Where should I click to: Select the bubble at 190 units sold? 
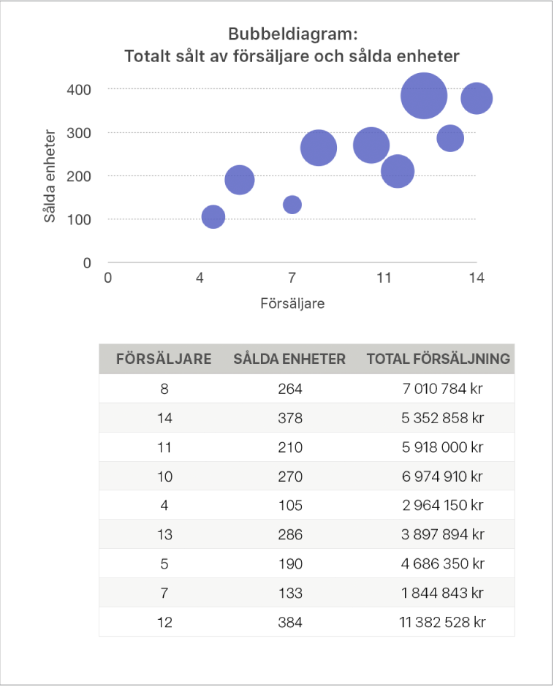(240, 179)
